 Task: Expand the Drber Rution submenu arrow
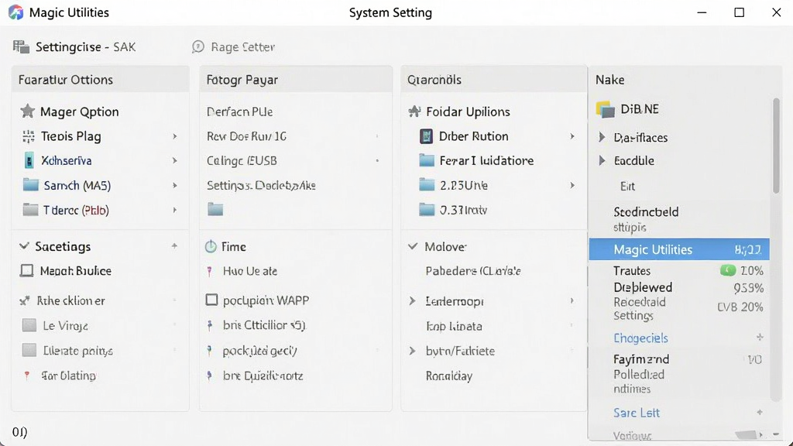[x=572, y=136]
